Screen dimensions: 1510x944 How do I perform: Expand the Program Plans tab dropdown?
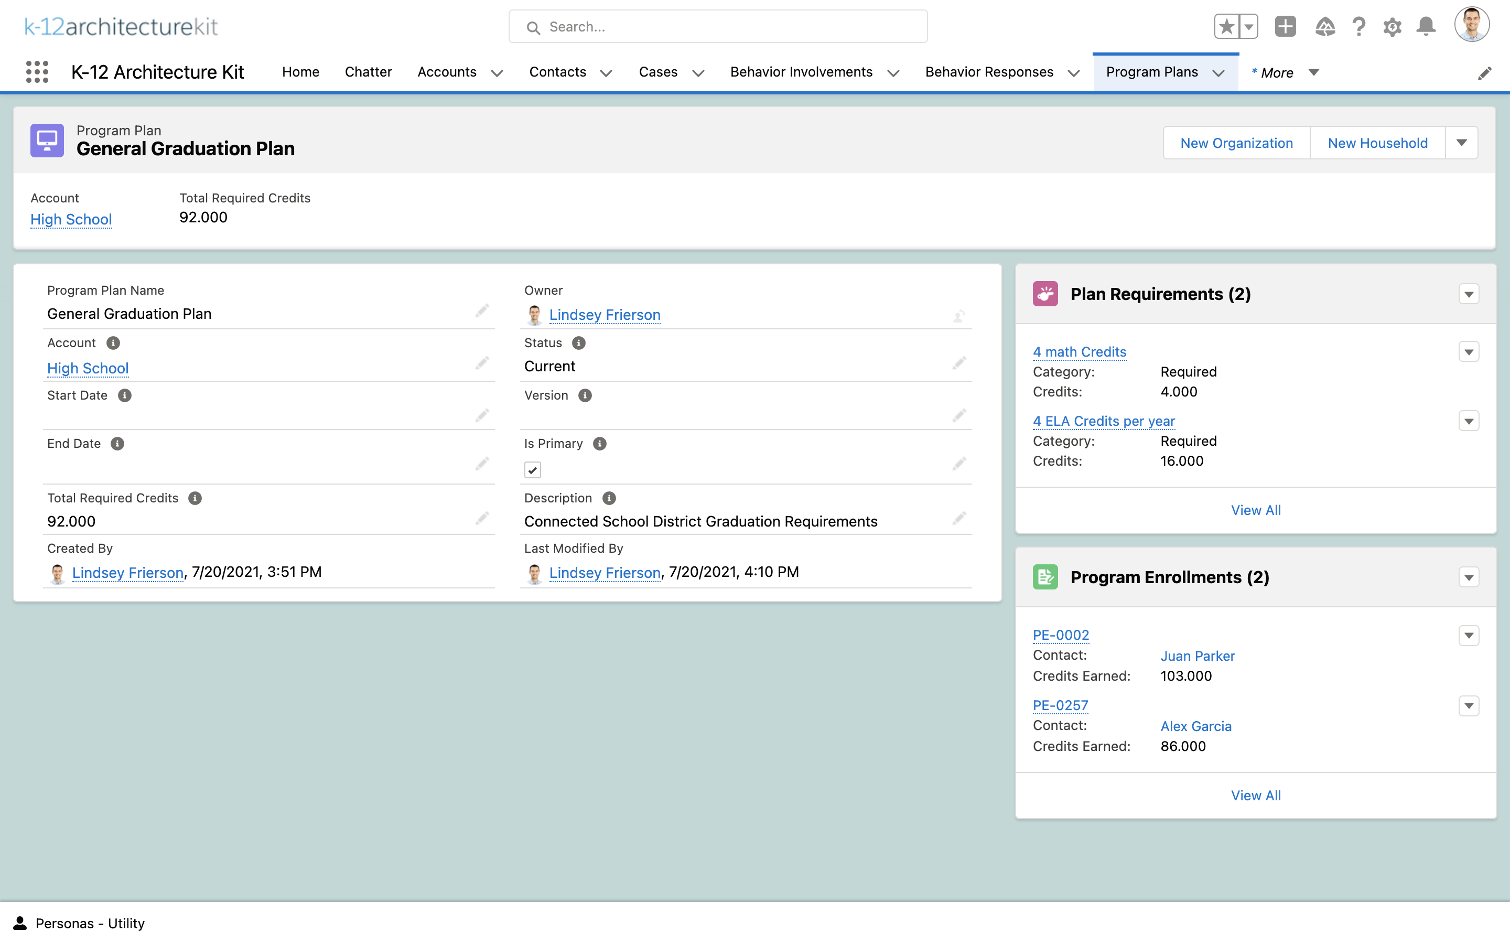point(1219,72)
